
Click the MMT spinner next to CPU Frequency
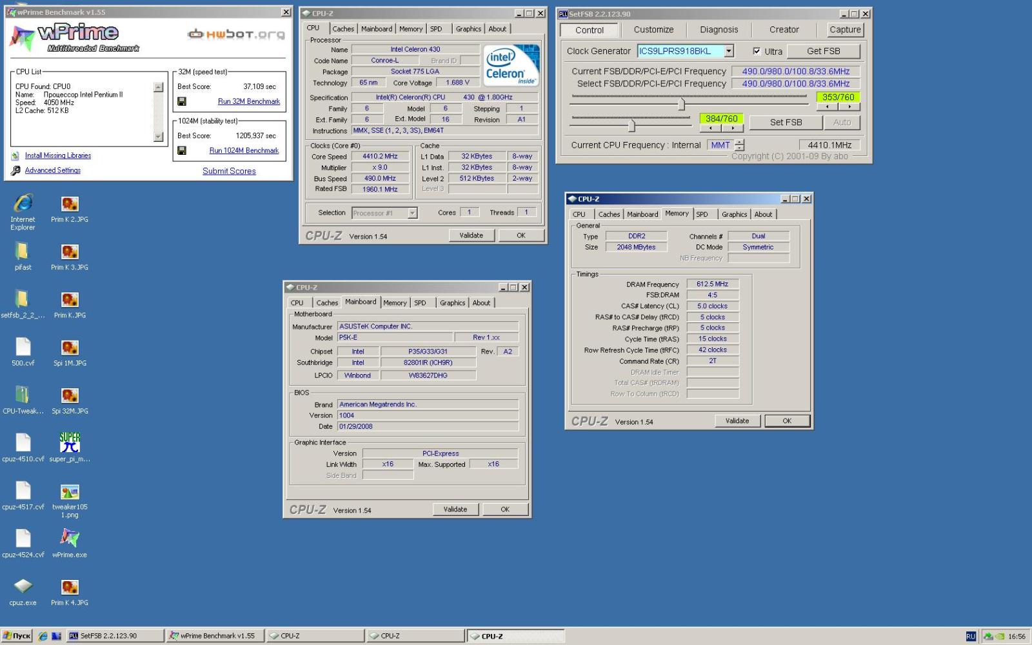click(739, 145)
